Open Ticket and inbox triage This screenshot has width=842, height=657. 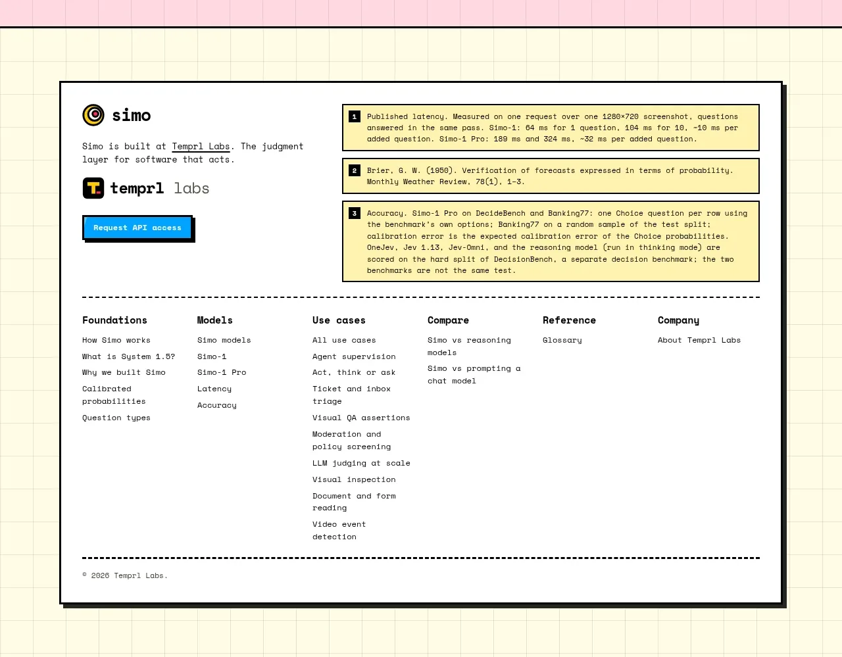point(351,395)
